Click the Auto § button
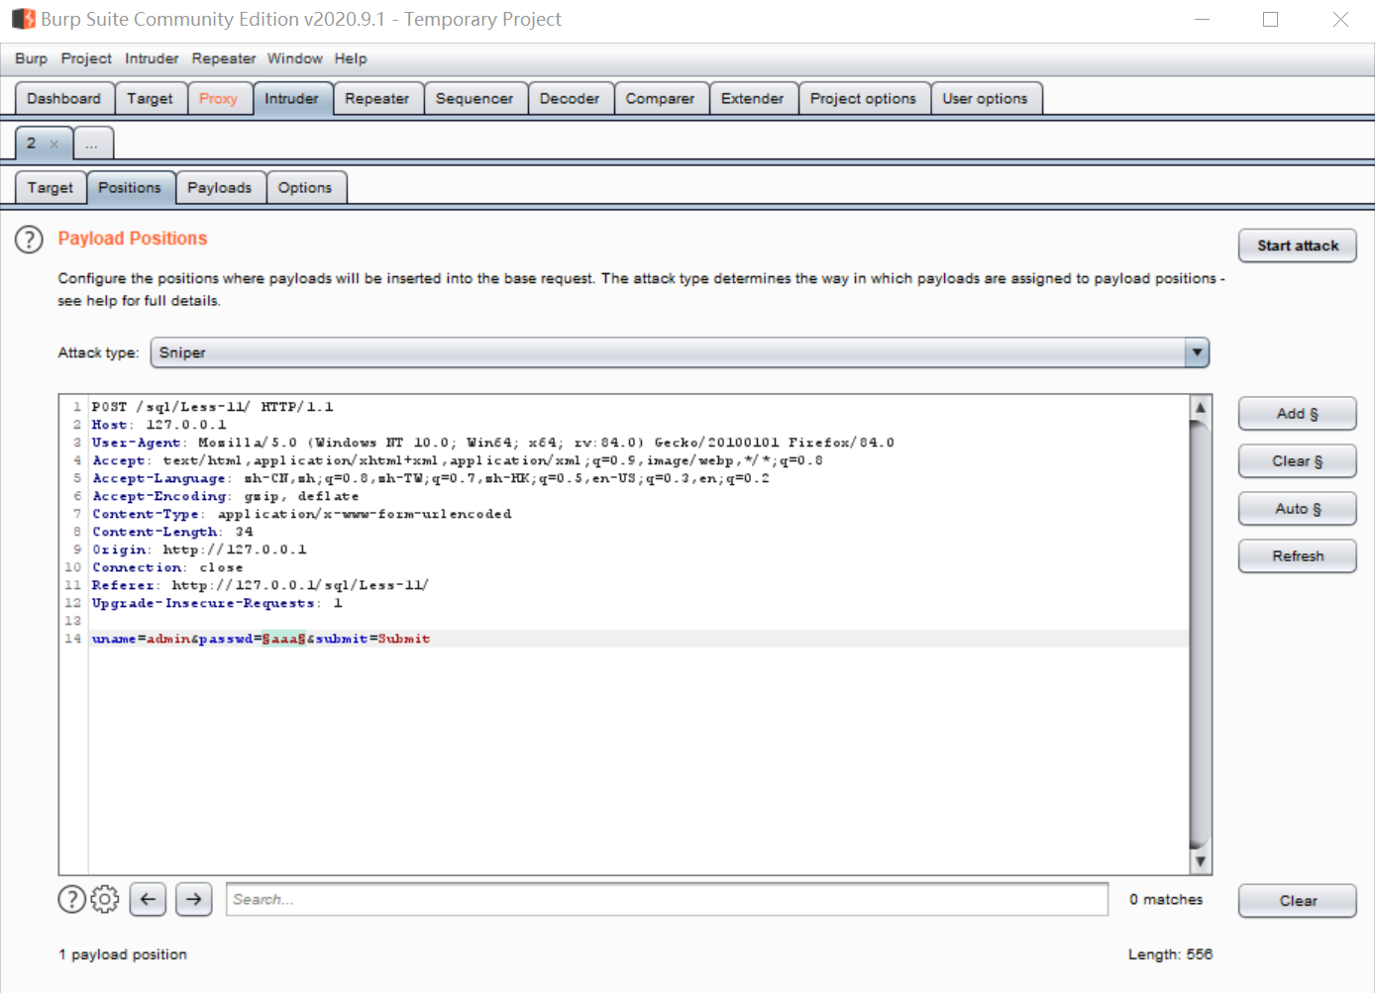This screenshot has height=993, width=1375. pyautogui.click(x=1298, y=509)
